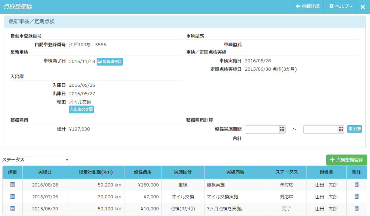Click the 実施区分 column header
Viewport: 370px width, 216px height.
[x=183, y=172]
